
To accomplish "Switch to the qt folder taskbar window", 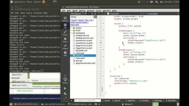I will (97, 104).
